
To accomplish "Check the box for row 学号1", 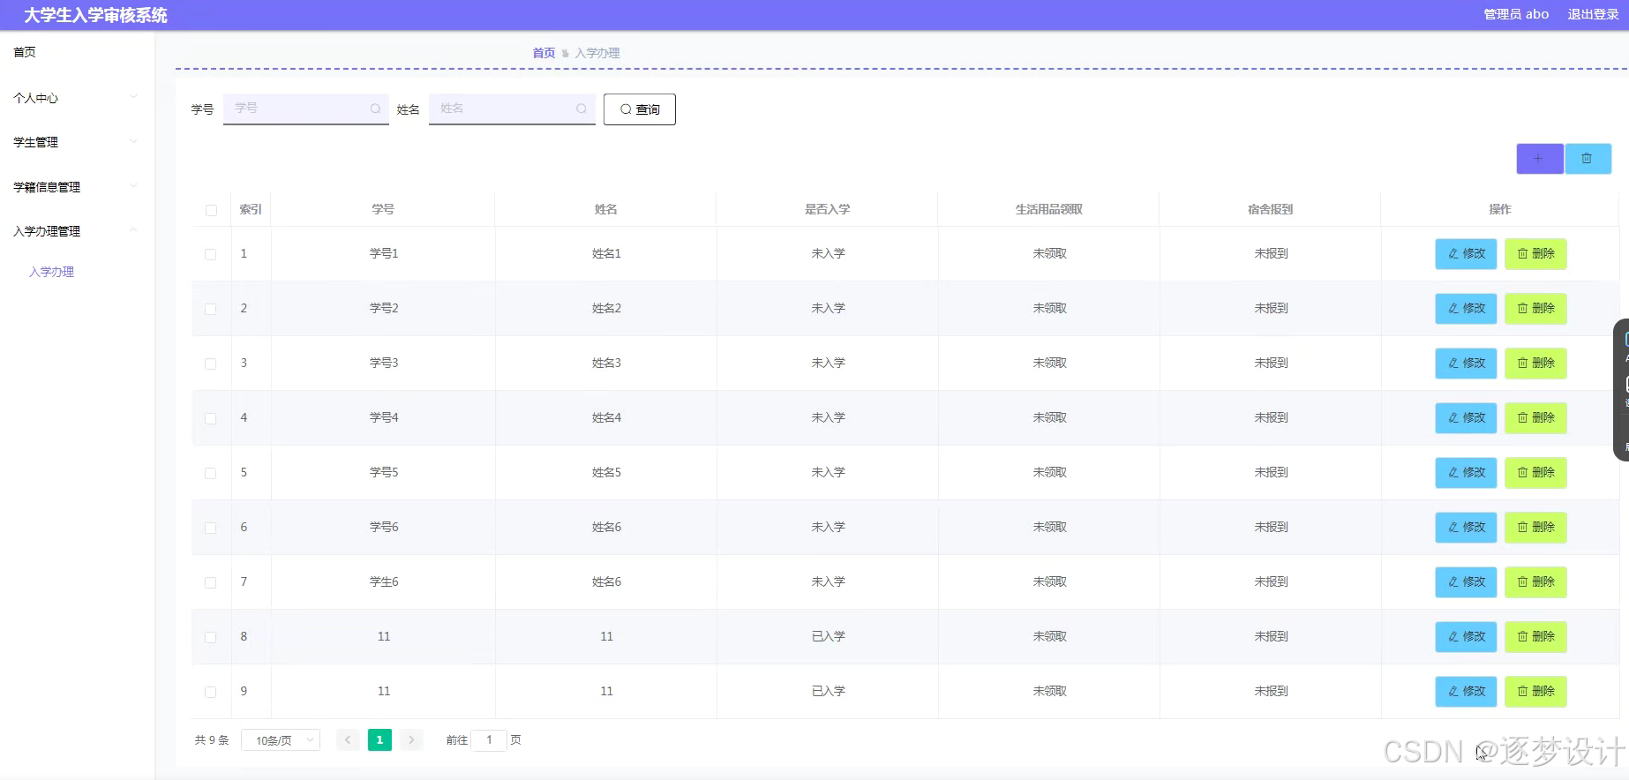I will (211, 254).
